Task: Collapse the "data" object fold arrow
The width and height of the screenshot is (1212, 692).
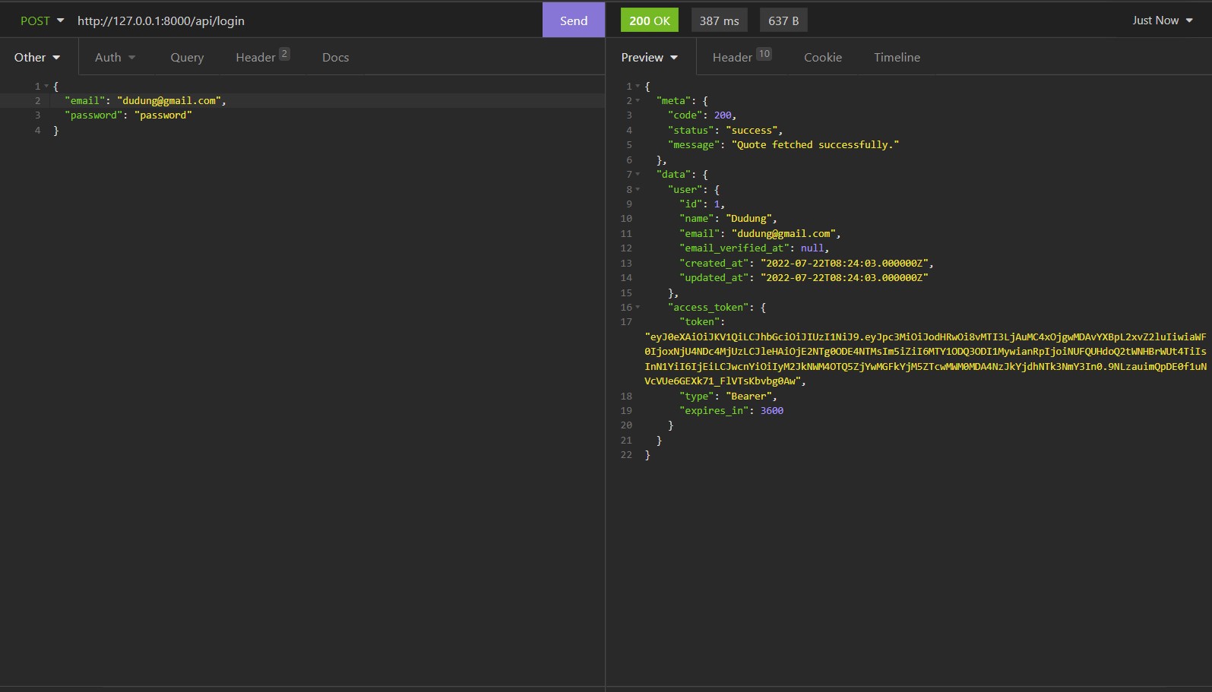Action: (638, 175)
